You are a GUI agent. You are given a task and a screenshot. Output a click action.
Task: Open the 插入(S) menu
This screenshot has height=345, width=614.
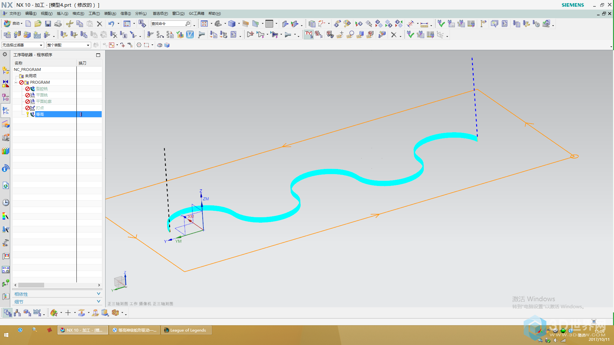point(62,13)
